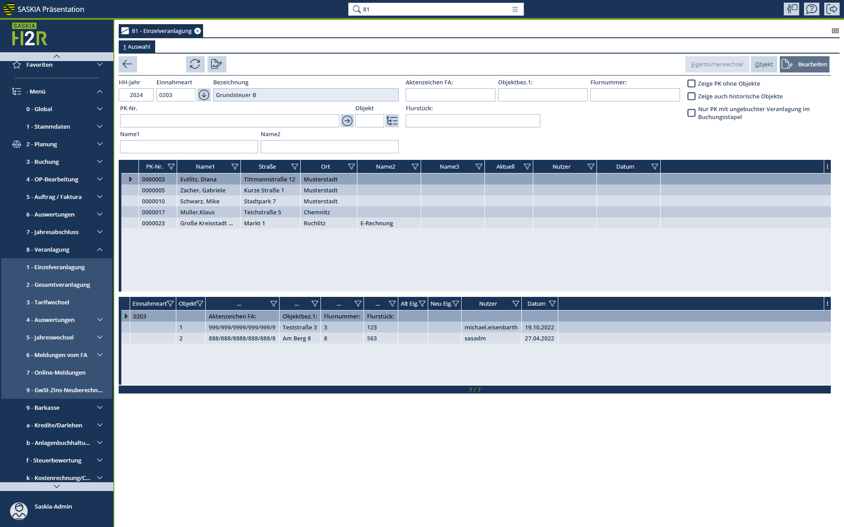Click the arrow-down icon beside Einnahmeart field
Image resolution: width=844 pixels, height=527 pixels.
[204, 95]
